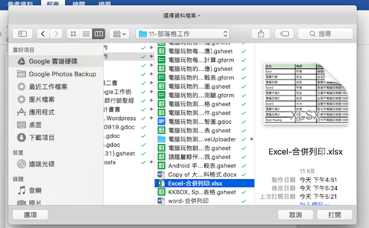369x228 pixels.
Task: Click the 搜尋 search field
Action: pyautogui.click(x=325, y=34)
